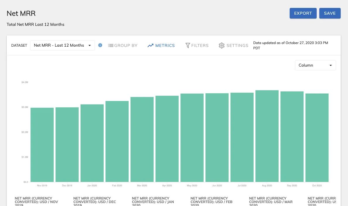Click the 'NET MRR (CURRENCY CONVERTED): USD / FEB 2020' heading
The height and width of the screenshot is (206, 348).
(x=211, y=201)
